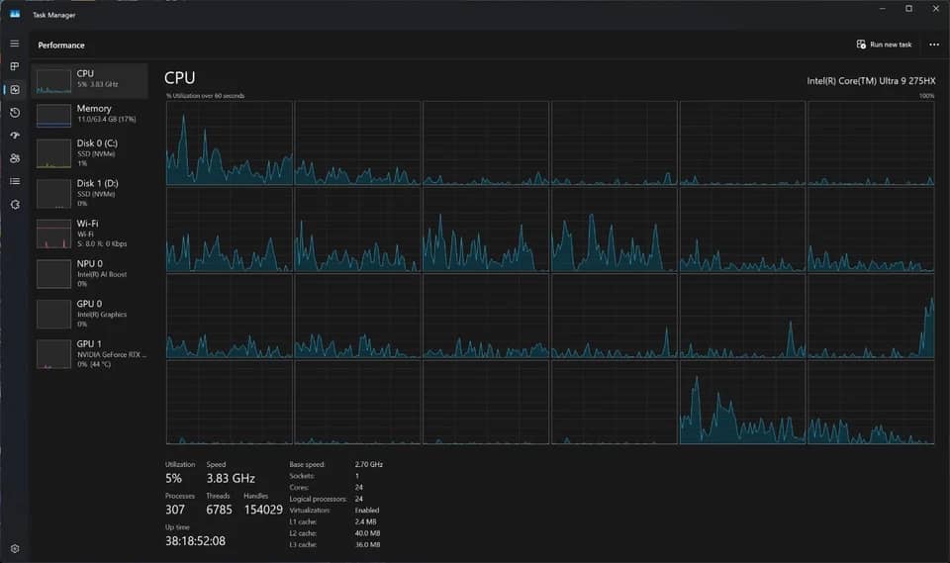Go to the Processes page icon
This screenshot has height=563, width=950.
tap(15, 66)
